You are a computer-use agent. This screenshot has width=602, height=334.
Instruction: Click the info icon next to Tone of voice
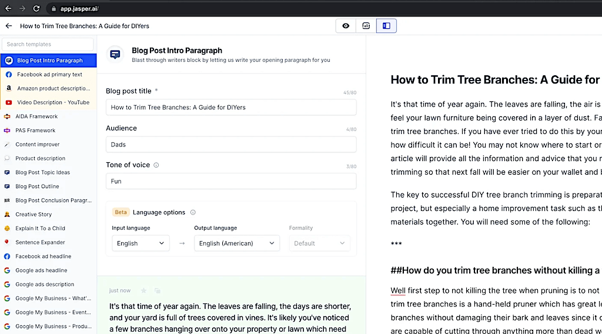tap(156, 165)
